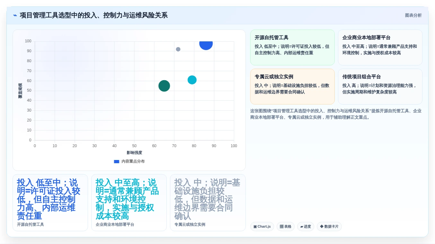Viewport: 435px width, 244px height.
Task: Click 开源自托管工具 caption under blue card
Action: pos(31,225)
